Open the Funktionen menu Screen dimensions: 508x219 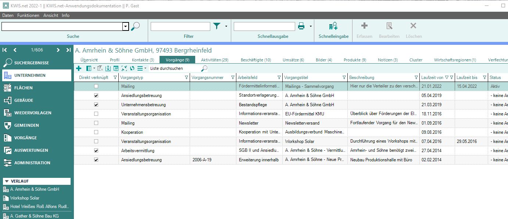pyautogui.click(x=28, y=15)
